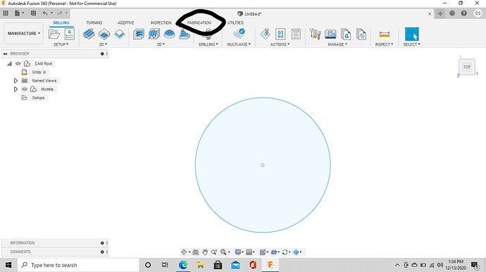Open the Tool Library

coord(316,34)
